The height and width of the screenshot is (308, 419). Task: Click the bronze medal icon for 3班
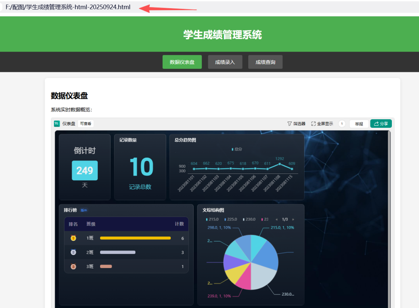tap(73, 266)
